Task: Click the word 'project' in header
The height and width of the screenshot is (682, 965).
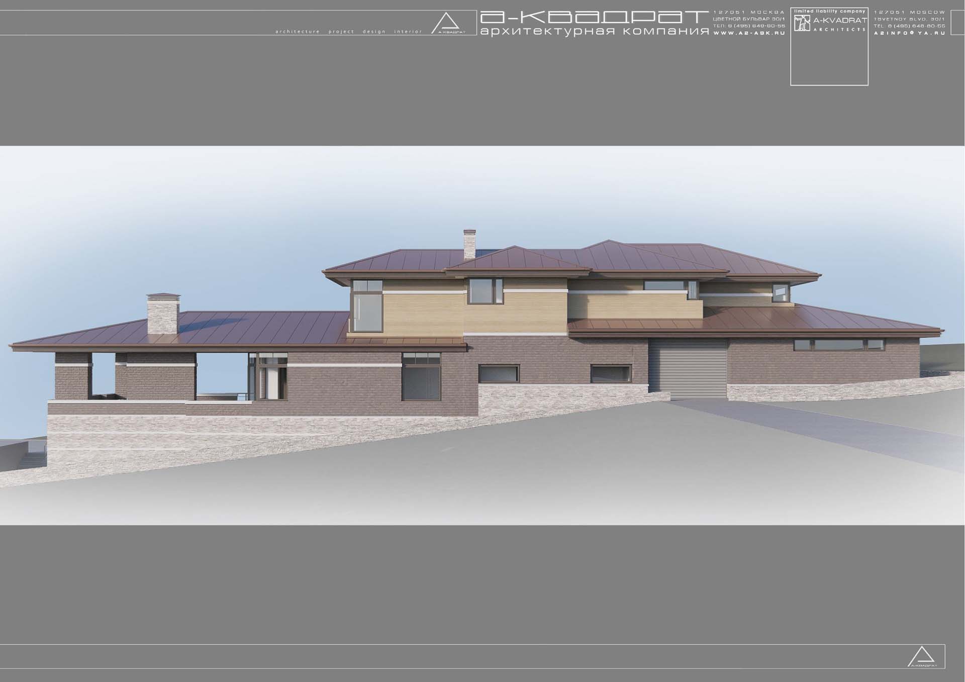Action: coord(341,32)
